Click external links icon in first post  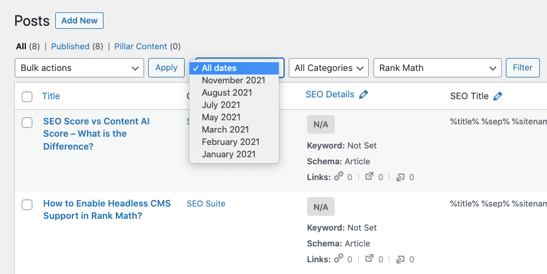click(x=369, y=177)
